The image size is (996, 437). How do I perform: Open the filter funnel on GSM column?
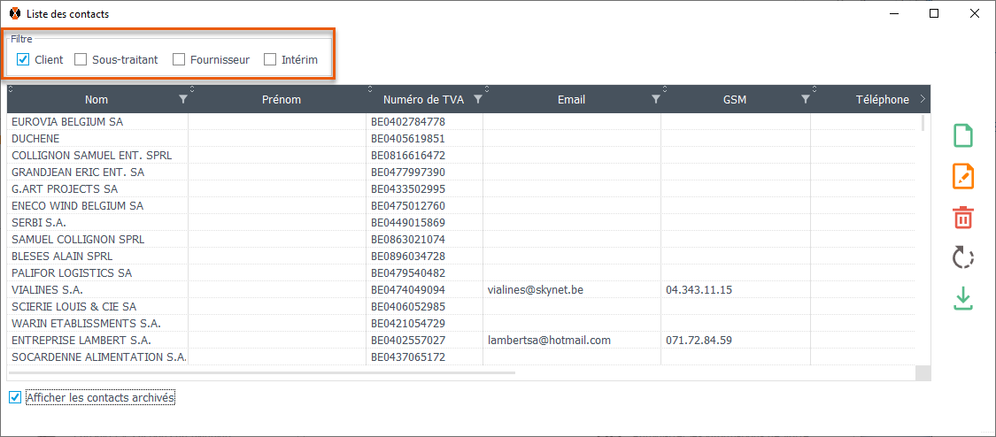point(805,100)
